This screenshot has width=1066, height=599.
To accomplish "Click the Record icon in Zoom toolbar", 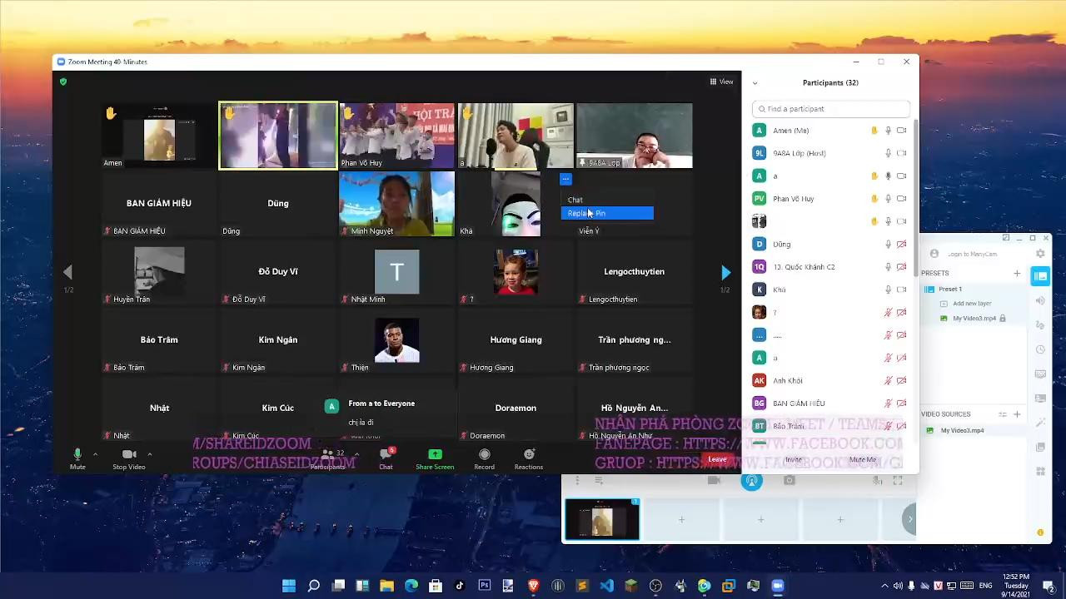I will 484,455.
